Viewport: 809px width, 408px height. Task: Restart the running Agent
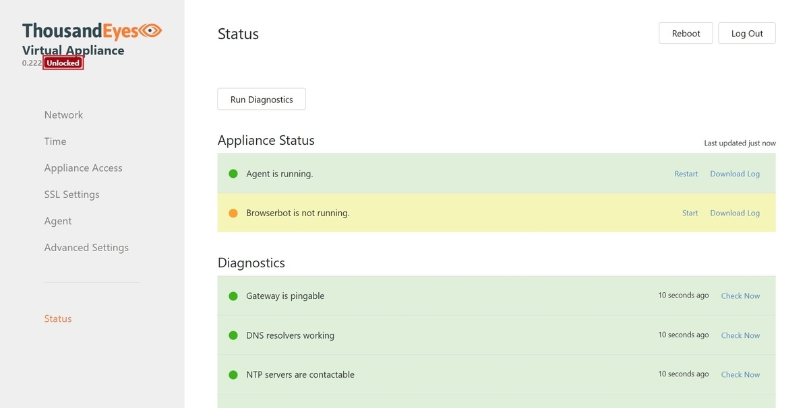click(x=686, y=173)
